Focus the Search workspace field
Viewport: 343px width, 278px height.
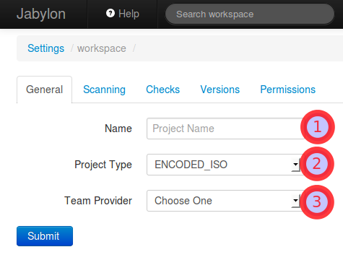coord(250,14)
